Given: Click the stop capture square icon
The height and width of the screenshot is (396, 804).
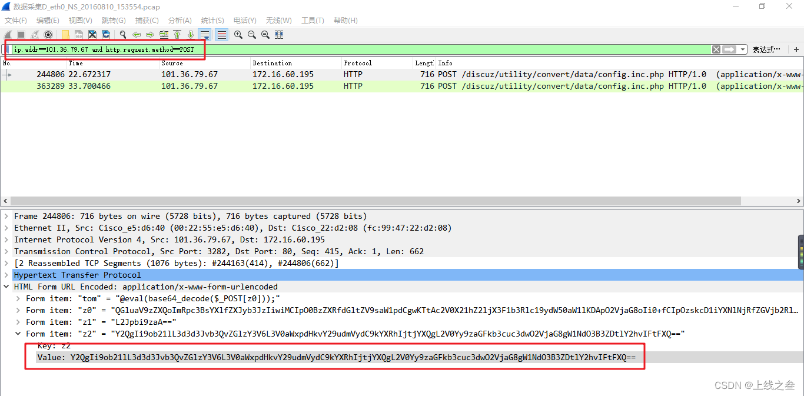Looking at the screenshot, I should 21,35.
